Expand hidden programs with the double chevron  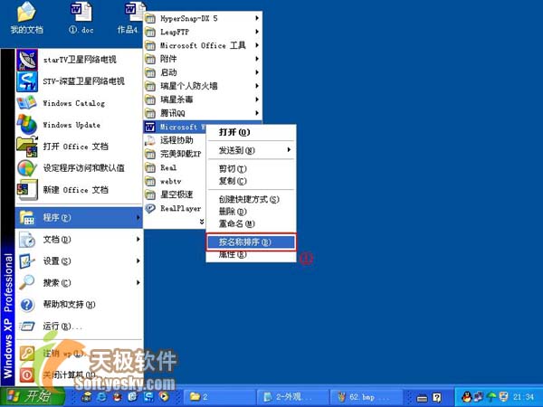tap(202, 222)
